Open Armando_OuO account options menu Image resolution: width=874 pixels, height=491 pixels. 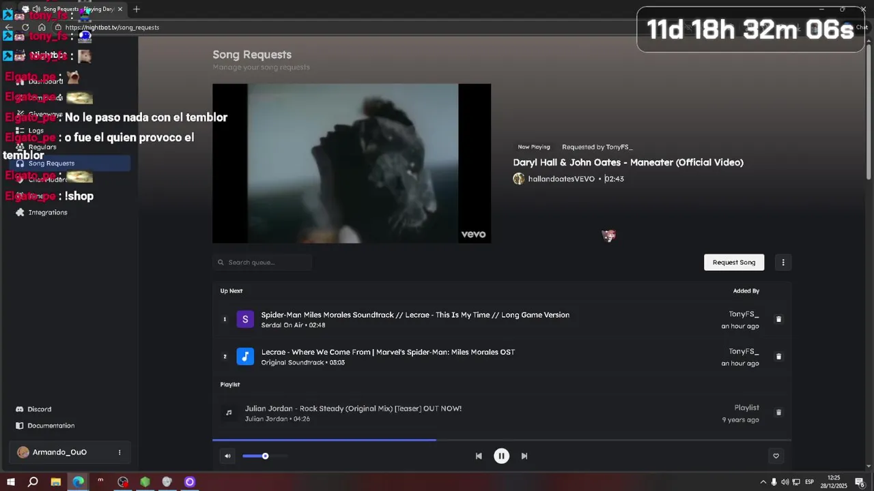click(119, 452)
